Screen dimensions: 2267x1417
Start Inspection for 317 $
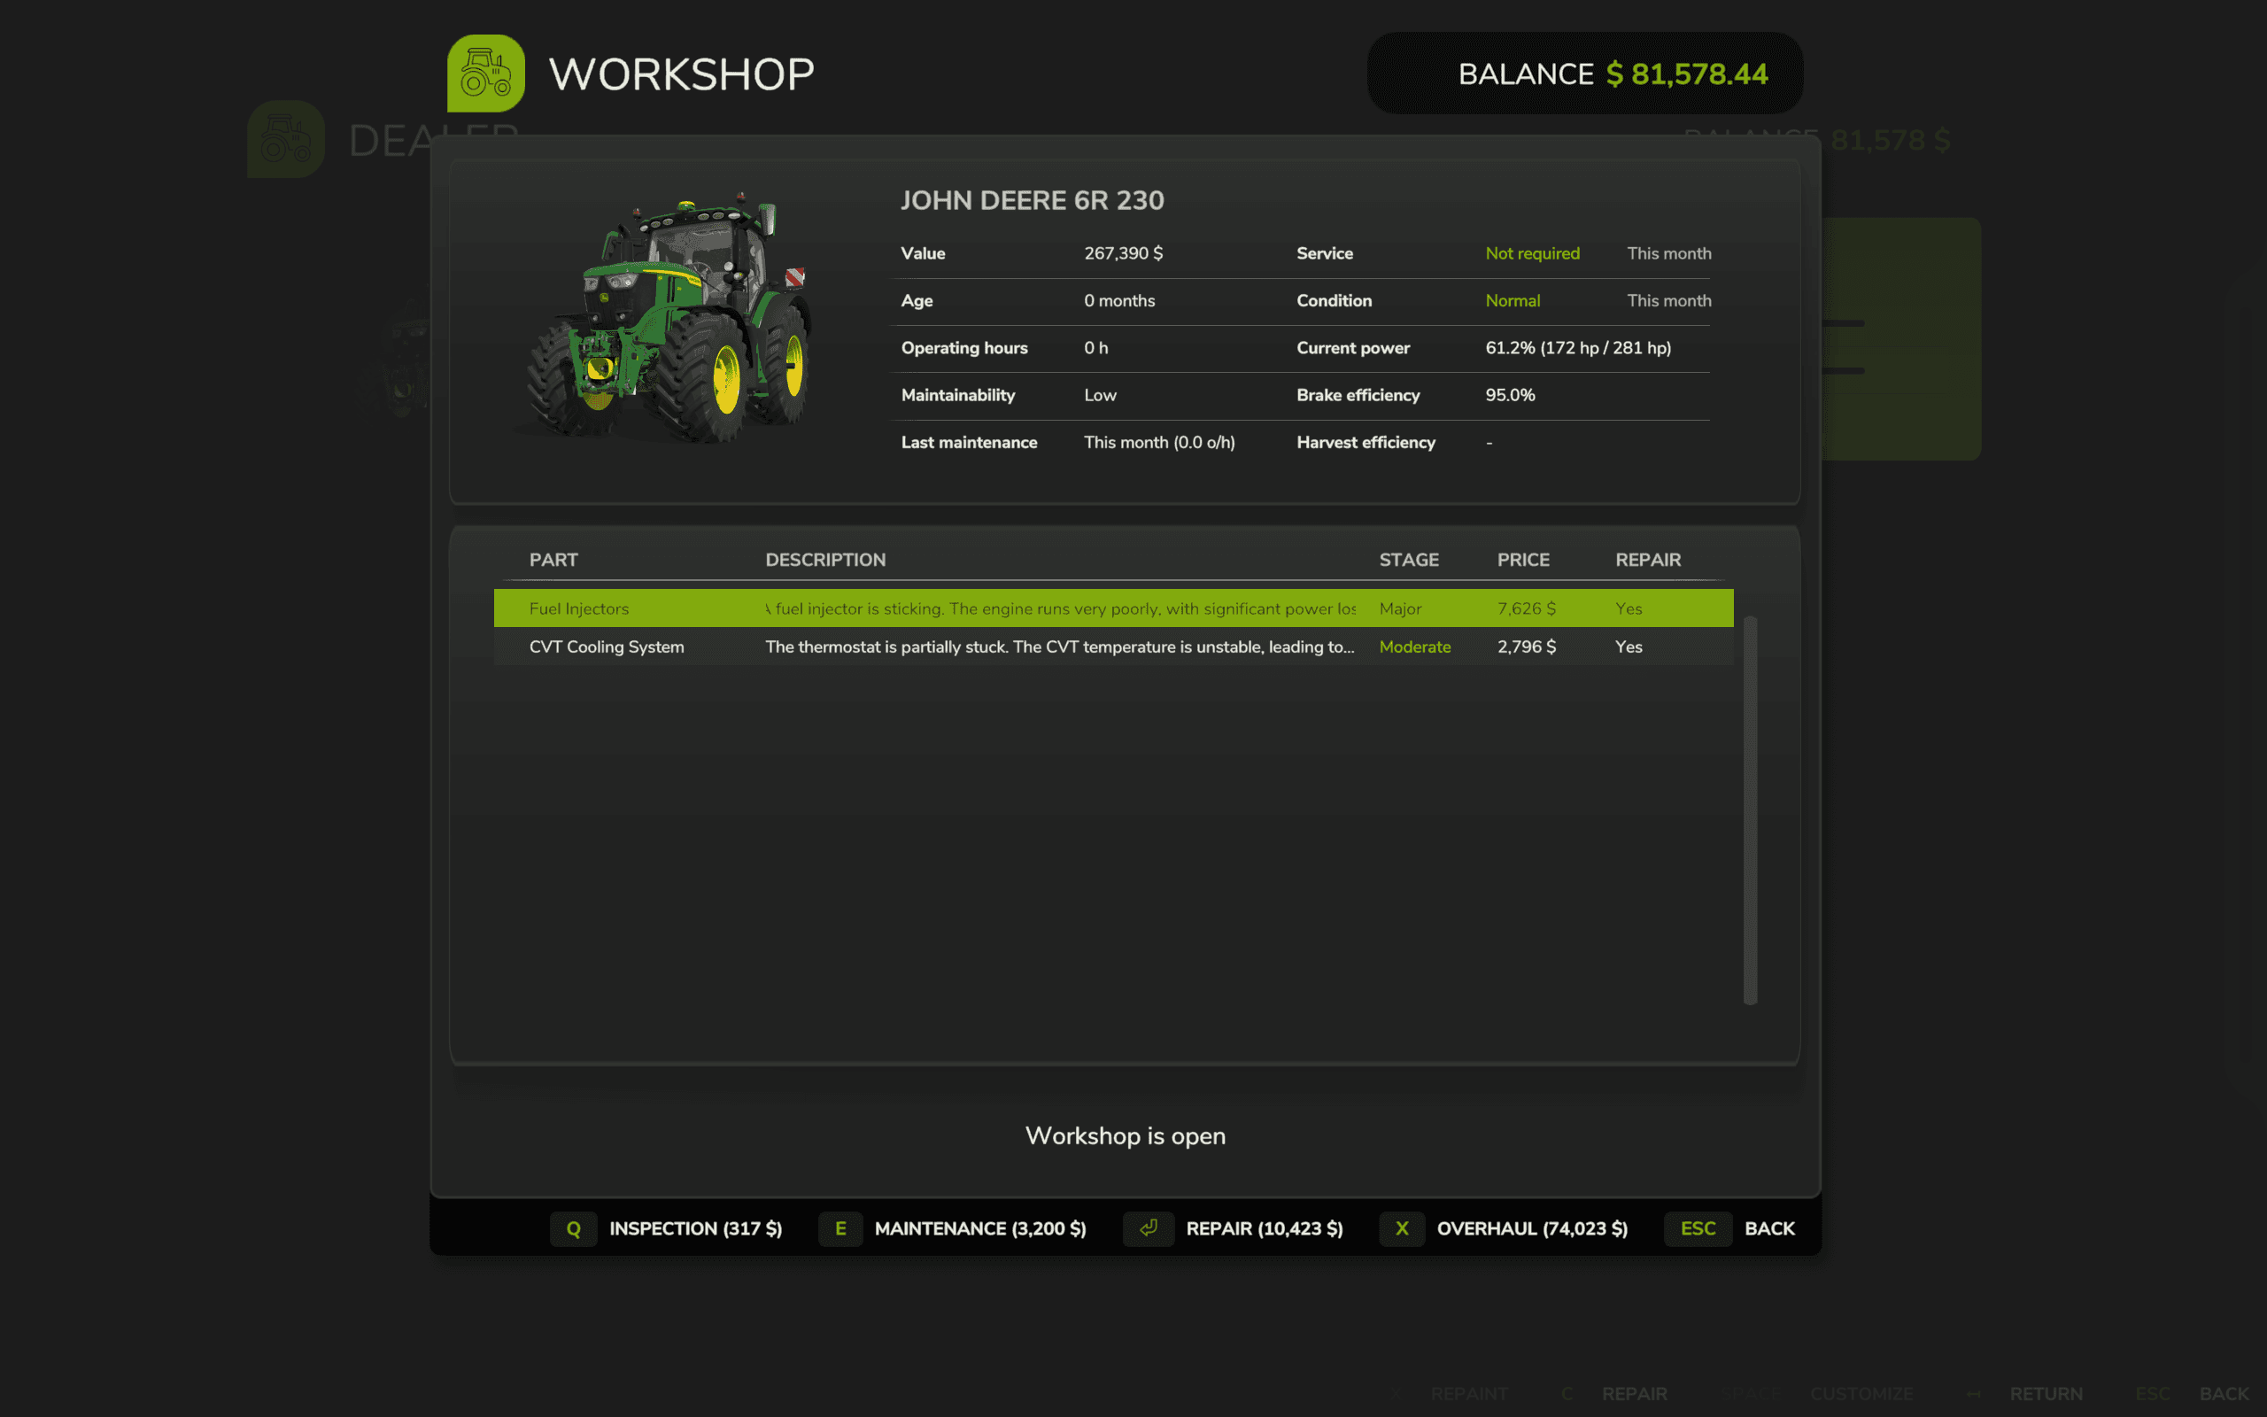coord(695,1228)
